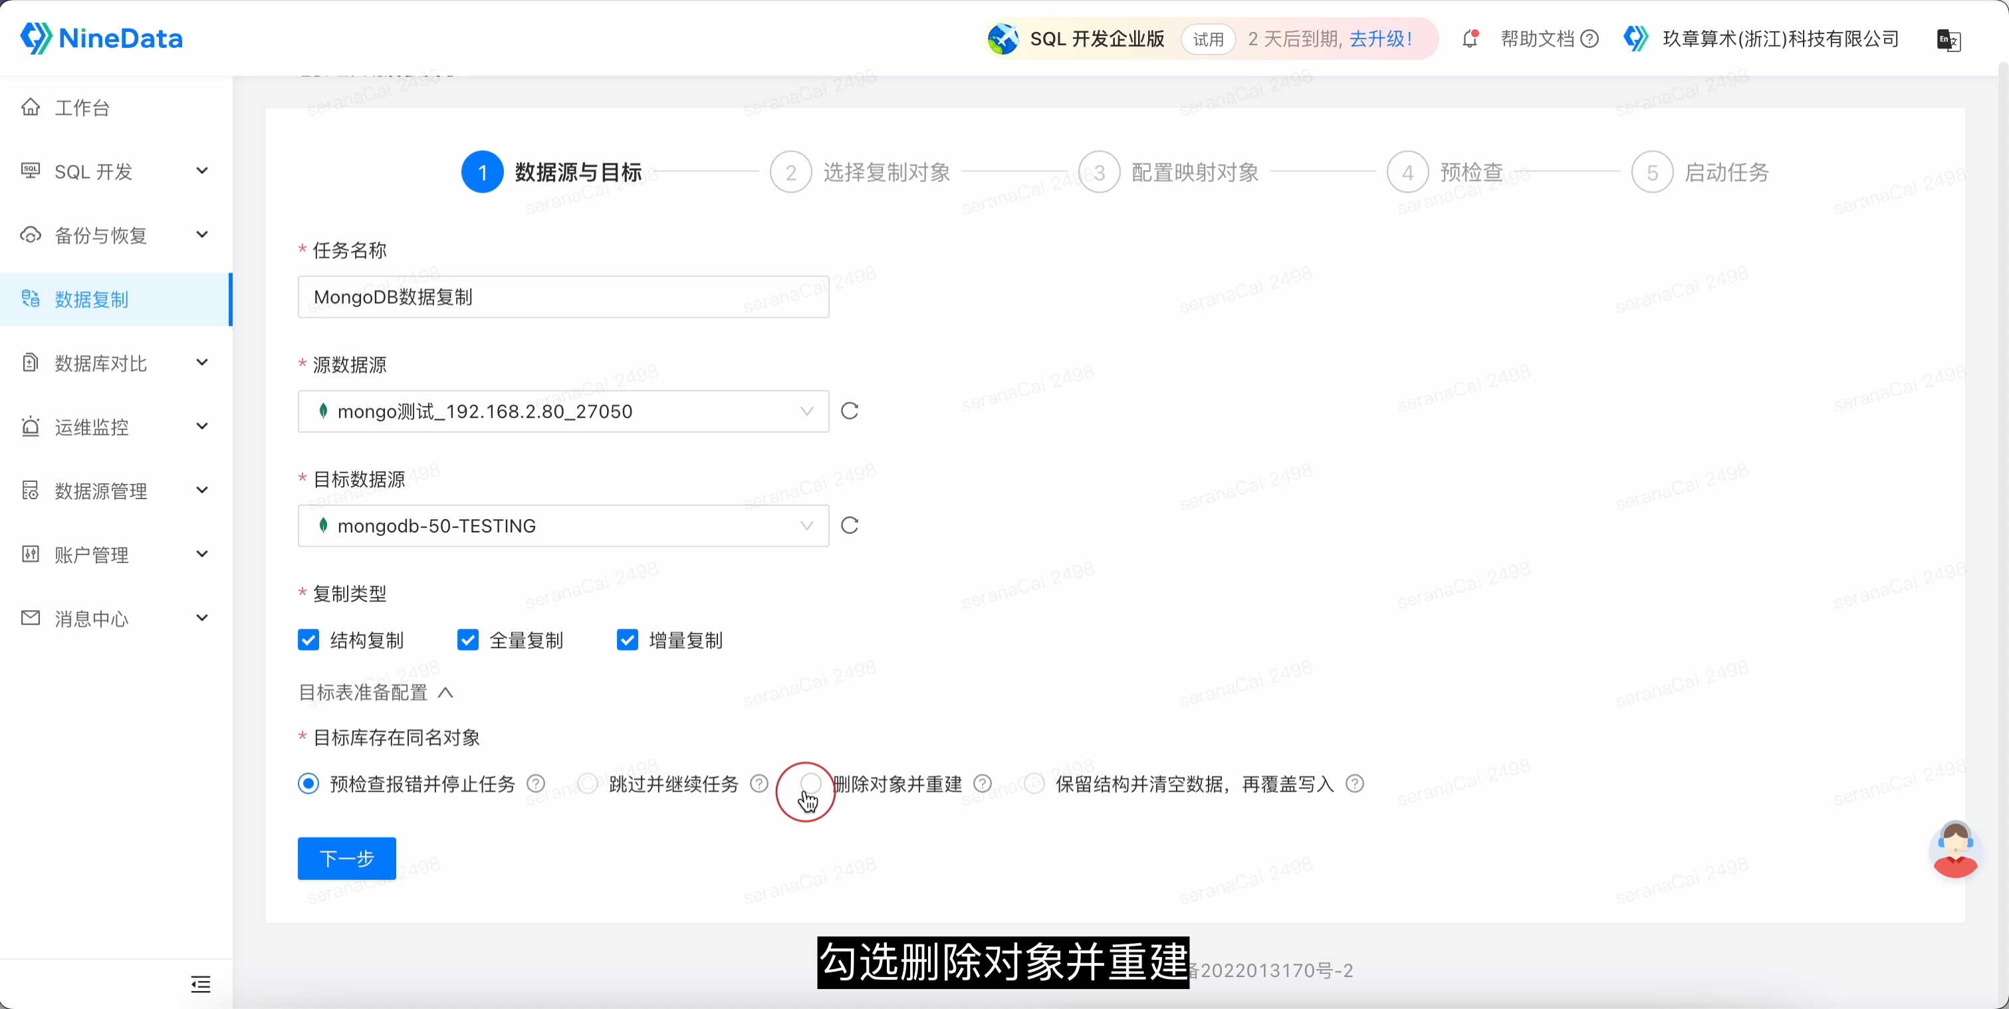Toggle the 增量复制 checkbox
The width and height of the screenshot is (2009, 1009).
(x=627, y=640)
